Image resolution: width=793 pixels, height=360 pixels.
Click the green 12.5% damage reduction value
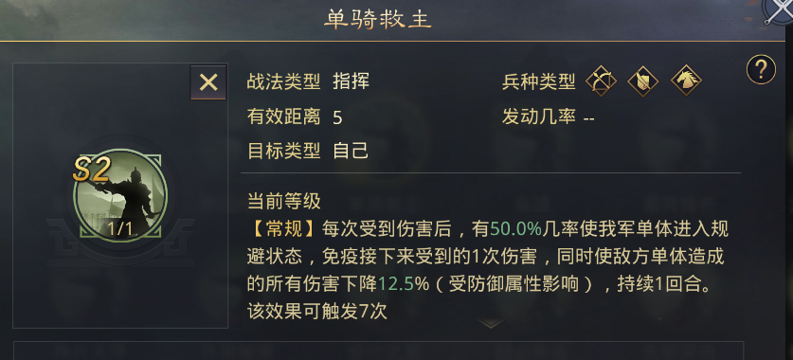tap(403, 283)
